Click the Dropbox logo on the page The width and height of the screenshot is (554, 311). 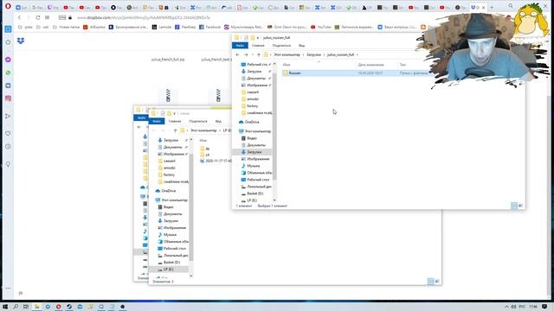click(x=21, y=41)
